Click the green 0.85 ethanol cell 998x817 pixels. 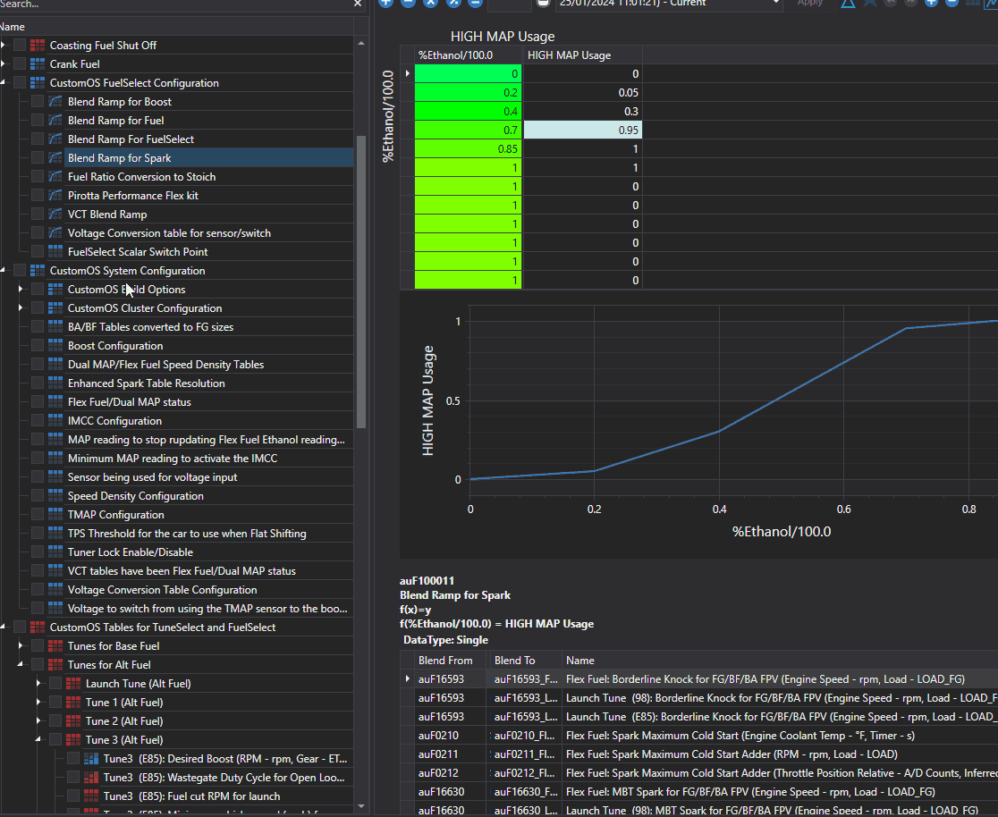468,149
